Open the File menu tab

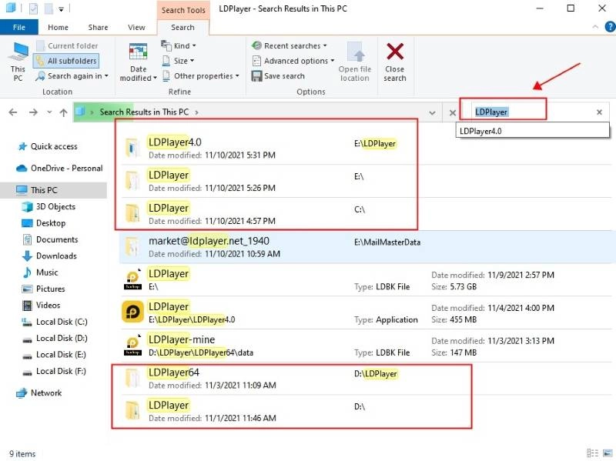[19, 28]
